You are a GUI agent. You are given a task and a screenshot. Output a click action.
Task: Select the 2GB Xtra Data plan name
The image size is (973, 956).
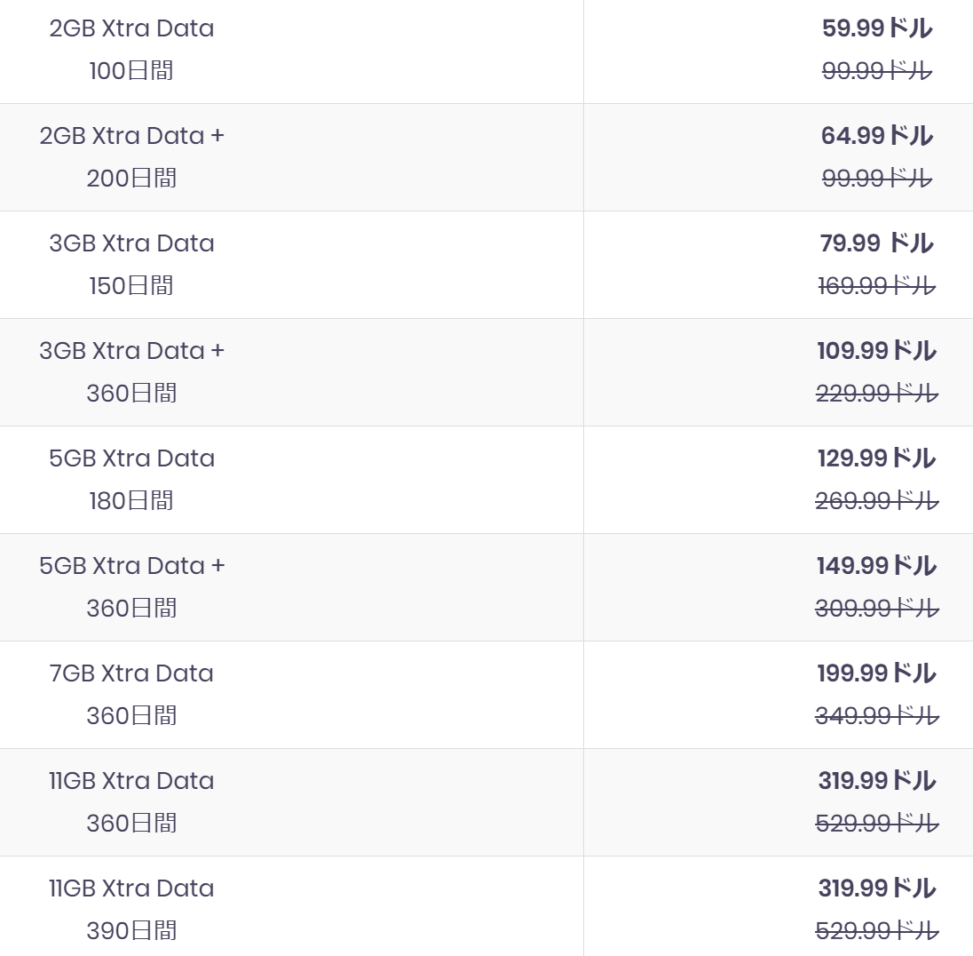[x=131, y=28]
